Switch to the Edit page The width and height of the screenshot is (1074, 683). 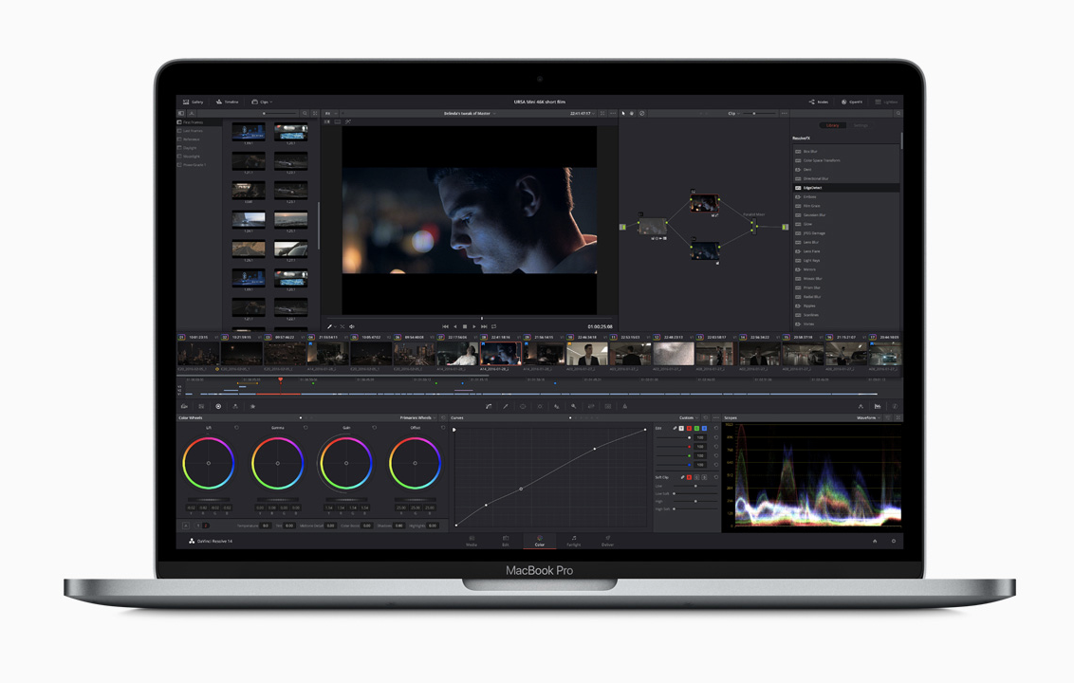(x=506, y=541)
